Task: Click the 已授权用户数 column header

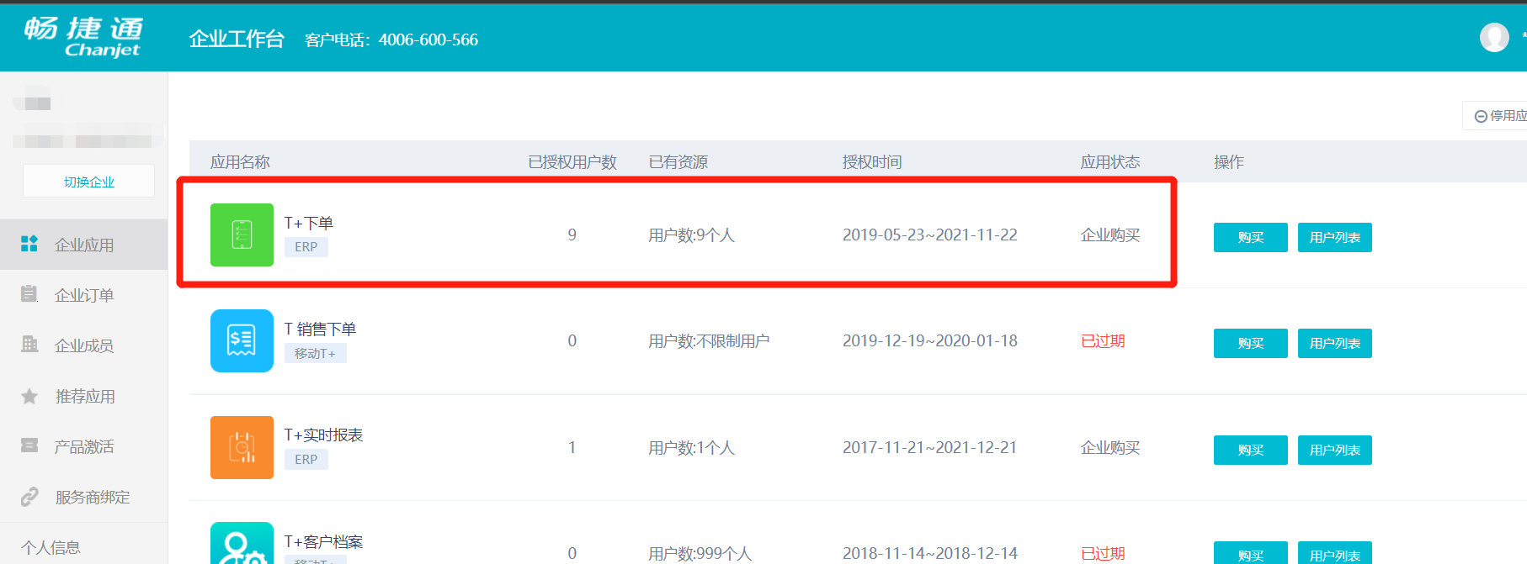Action: (572, 161)
